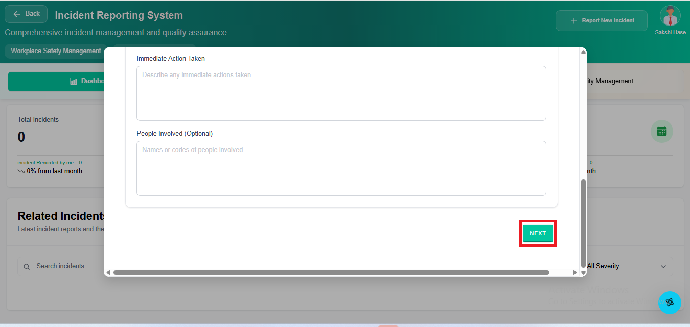Click the Immediate Action Taken text area
This screenshot has width=690, height=327.
341,93
